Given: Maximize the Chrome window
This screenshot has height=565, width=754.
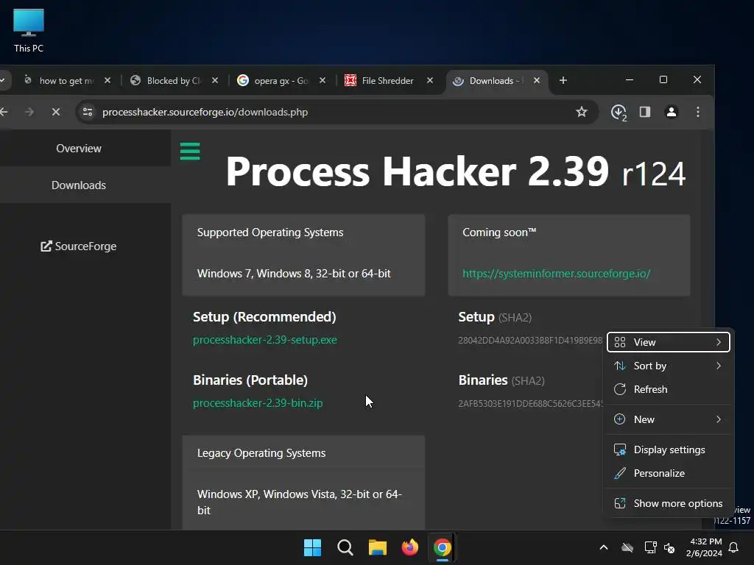Looking at the screenshot, I should click(663, 79).
